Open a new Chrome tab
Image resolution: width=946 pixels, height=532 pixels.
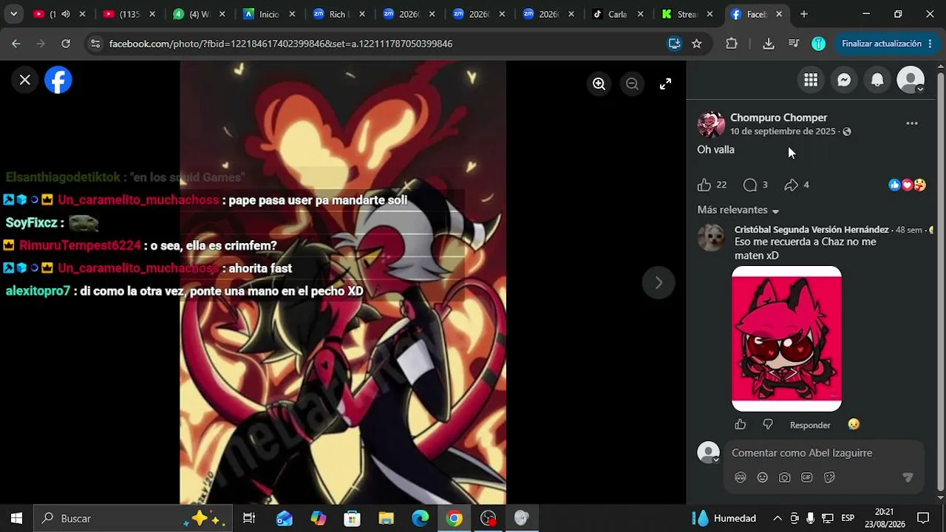[804, 14]
